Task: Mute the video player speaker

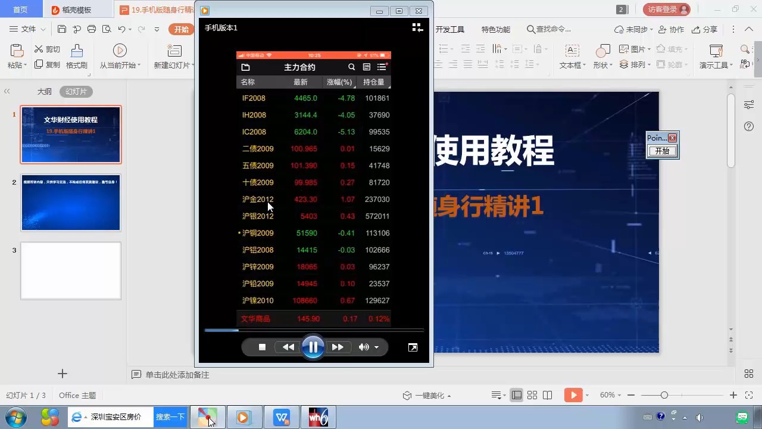Action: [x=363, y=347]
